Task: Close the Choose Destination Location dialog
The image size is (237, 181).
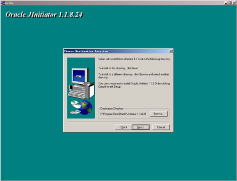Action: point(171,51)
